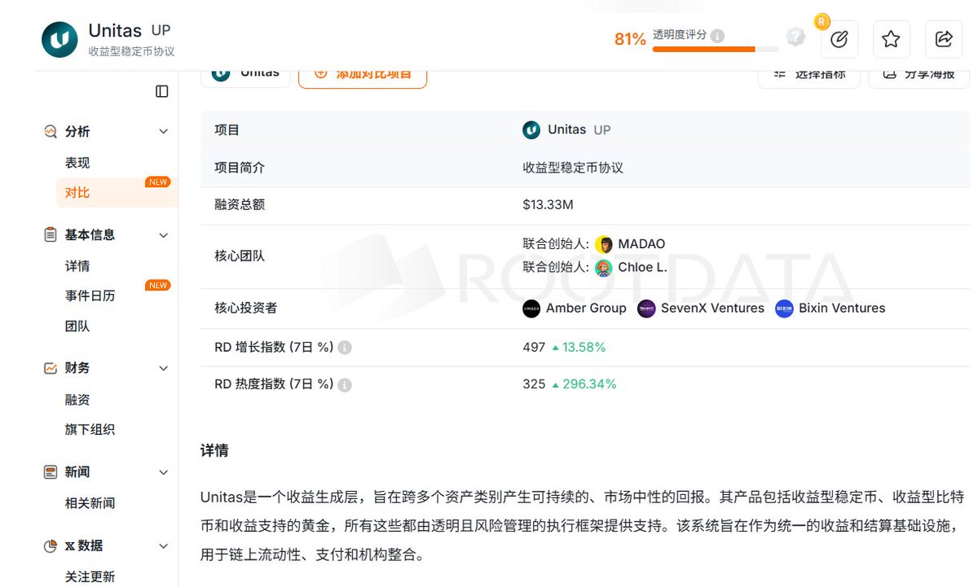Click Unitas logo in the table header row
The height and width of the screenshot is (587, 978).
click(x=531, y=129)
